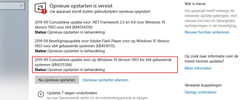The width and height of the screenshot is (243, 100).
Task: Click the 'Verwante koppelingen' heading
Action: [203, 85]
